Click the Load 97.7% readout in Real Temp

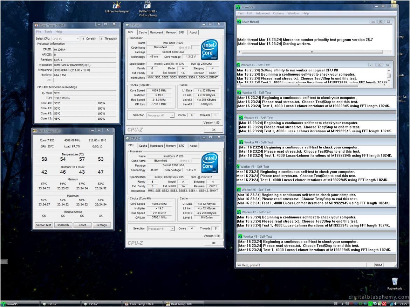73,147
